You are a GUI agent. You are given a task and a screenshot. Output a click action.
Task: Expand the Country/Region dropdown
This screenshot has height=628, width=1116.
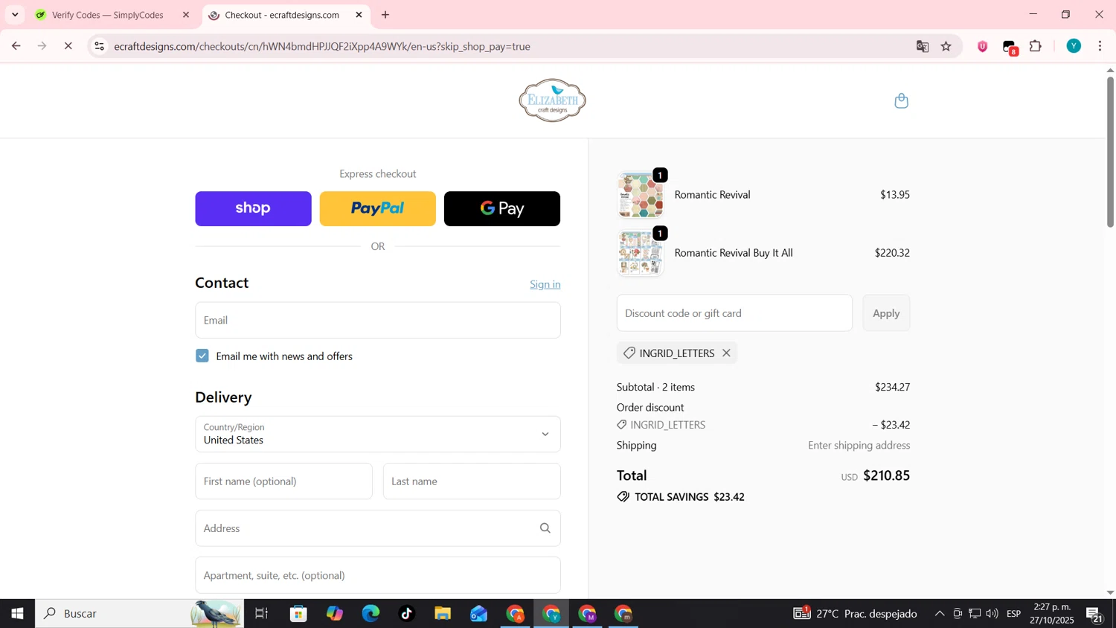tap(378, 435)
